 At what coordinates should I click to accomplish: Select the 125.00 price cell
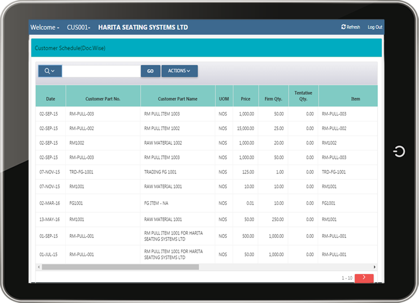(248, 172)
